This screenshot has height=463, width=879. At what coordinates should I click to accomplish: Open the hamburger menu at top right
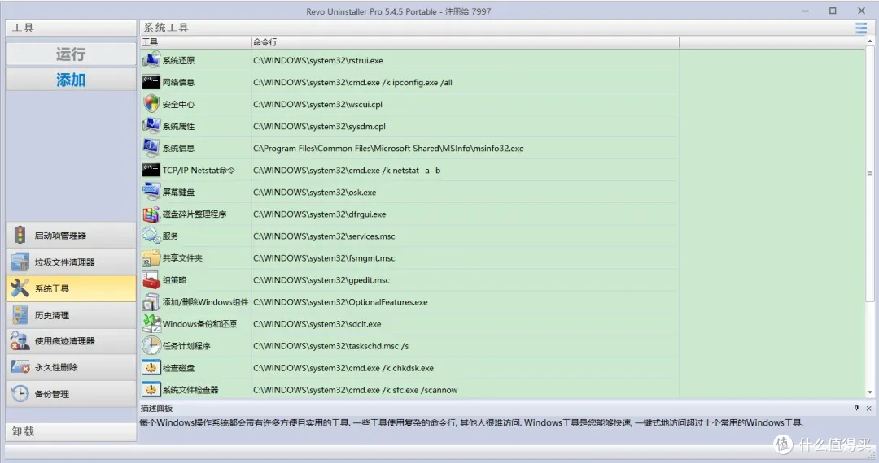(861, 28)
